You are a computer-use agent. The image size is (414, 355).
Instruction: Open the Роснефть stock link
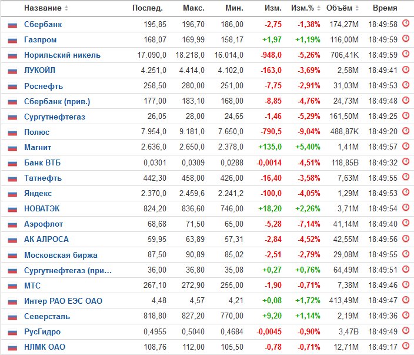(44, 86)
